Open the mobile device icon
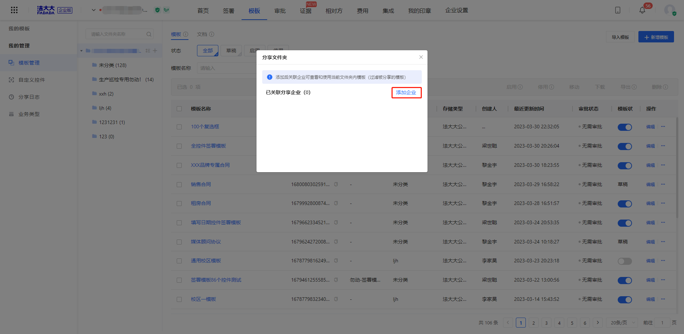This screenshot has height=334, width=684. (618, 10)
